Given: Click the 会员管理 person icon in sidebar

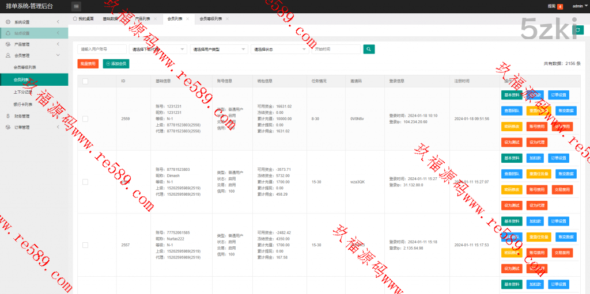Looking at the screenshot, I should coord(8,56).
